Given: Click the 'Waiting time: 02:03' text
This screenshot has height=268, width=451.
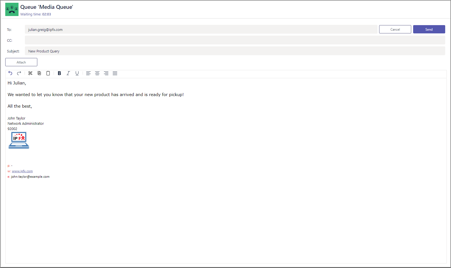Looking at the screenshot, I should click(x=36, y=14).
